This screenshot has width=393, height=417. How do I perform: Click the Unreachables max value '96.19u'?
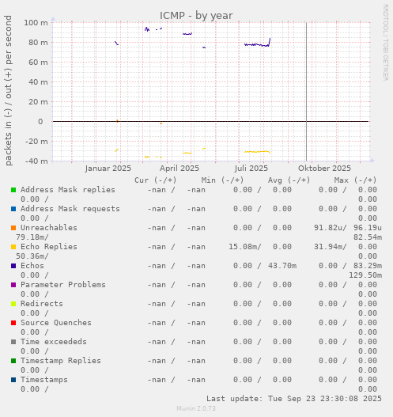pyautogui.click(x=368, y=228)
